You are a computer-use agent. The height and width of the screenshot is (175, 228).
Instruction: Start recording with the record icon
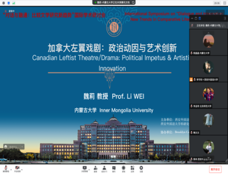click(x=123, y=169)
